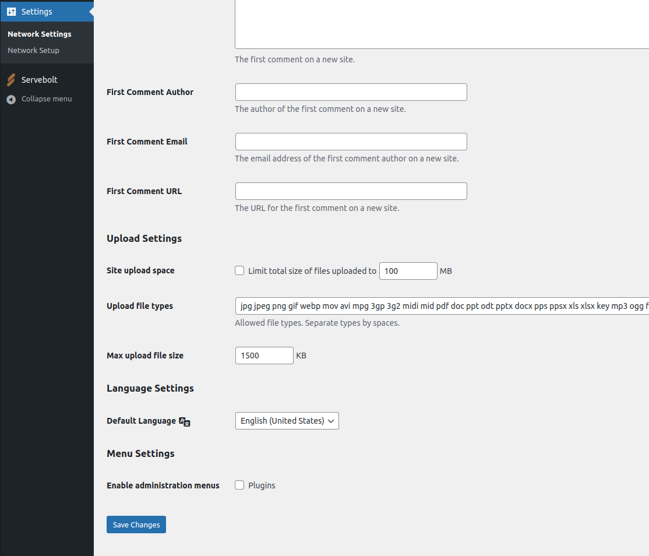Open Network Settings submenu item
649x556 pixels.
coord(39,34)
